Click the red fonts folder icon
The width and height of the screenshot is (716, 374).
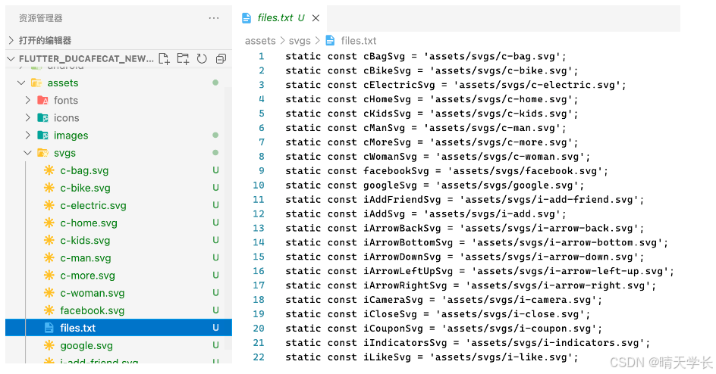43,100
